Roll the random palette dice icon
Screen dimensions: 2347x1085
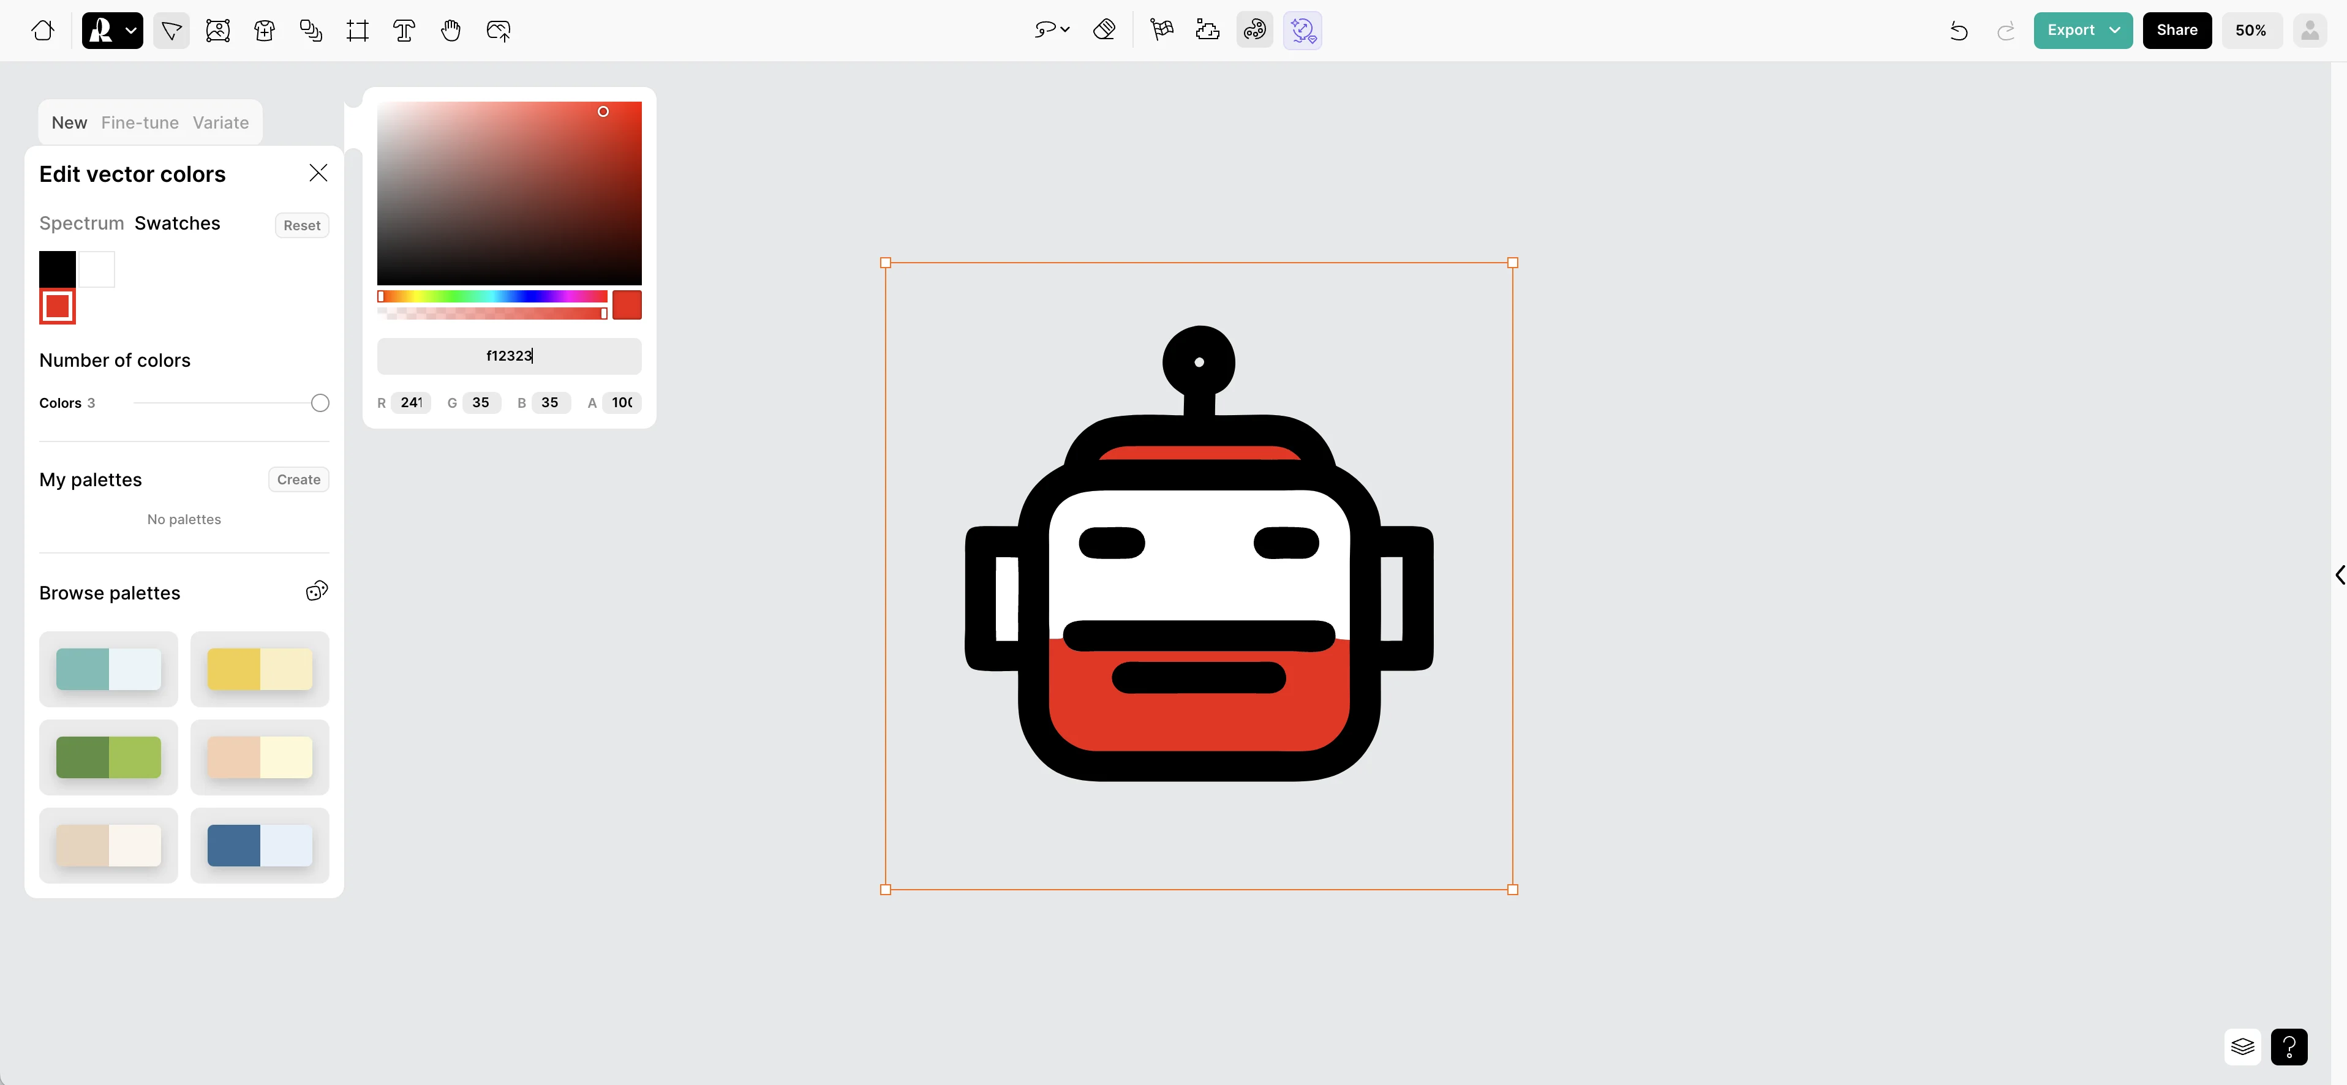[316, 591]
